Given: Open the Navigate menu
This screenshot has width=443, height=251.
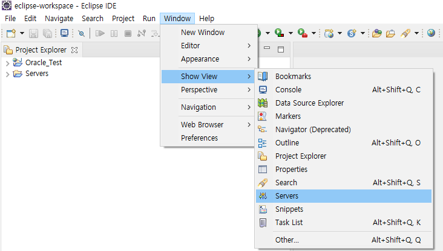Looking at the screenshot, I should click(59, 19).
